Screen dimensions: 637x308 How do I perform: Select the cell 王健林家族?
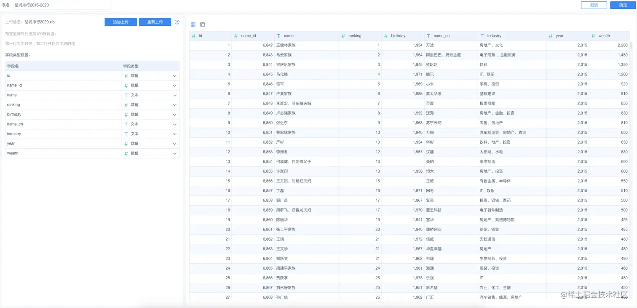pos(307,45)
